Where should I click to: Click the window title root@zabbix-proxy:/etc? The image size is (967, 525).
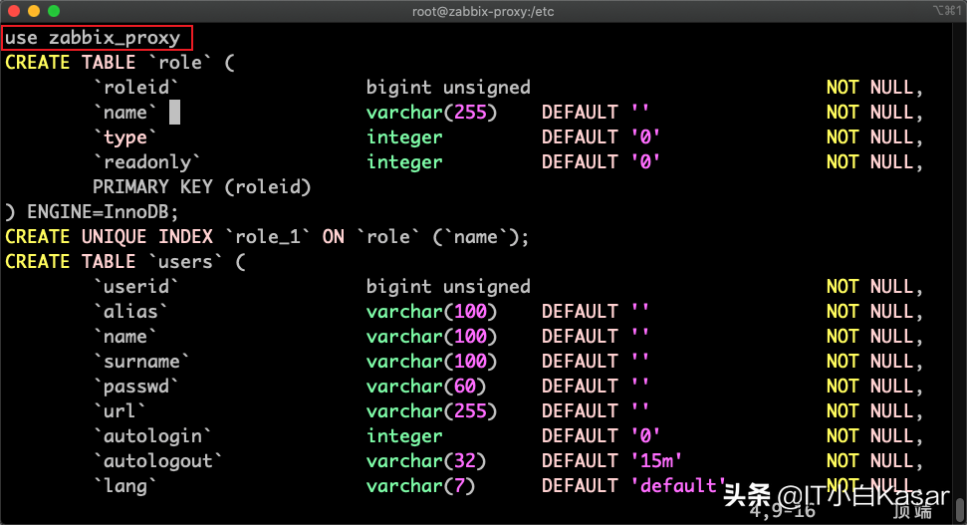tap(483, 11)
